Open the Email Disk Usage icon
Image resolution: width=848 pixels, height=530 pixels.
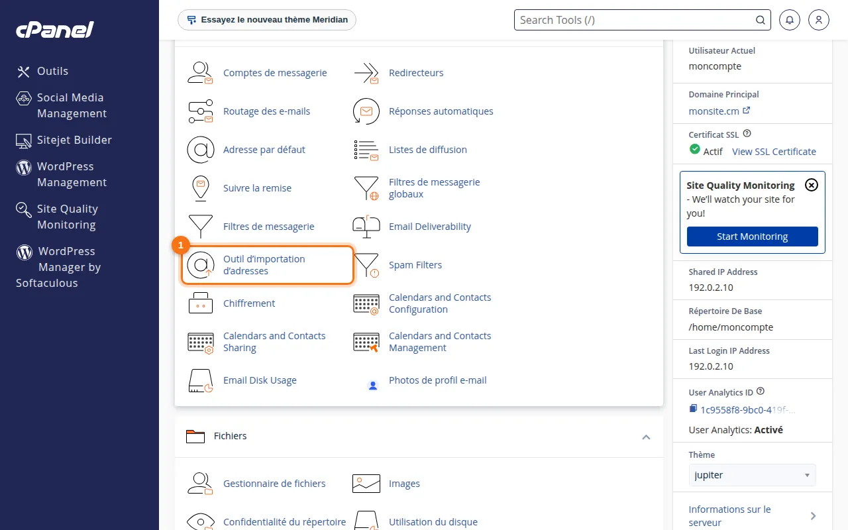200,380
